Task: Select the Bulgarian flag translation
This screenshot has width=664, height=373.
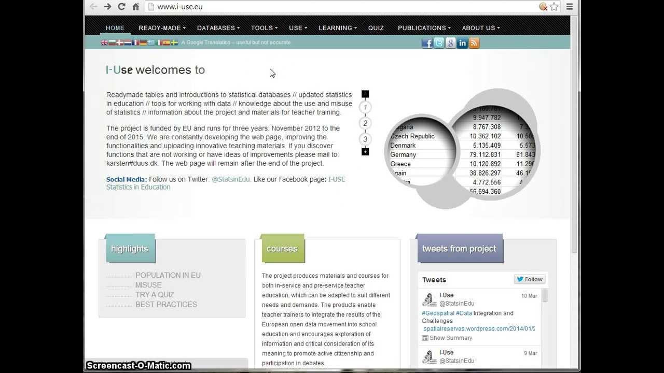Action: pos(112,42)
